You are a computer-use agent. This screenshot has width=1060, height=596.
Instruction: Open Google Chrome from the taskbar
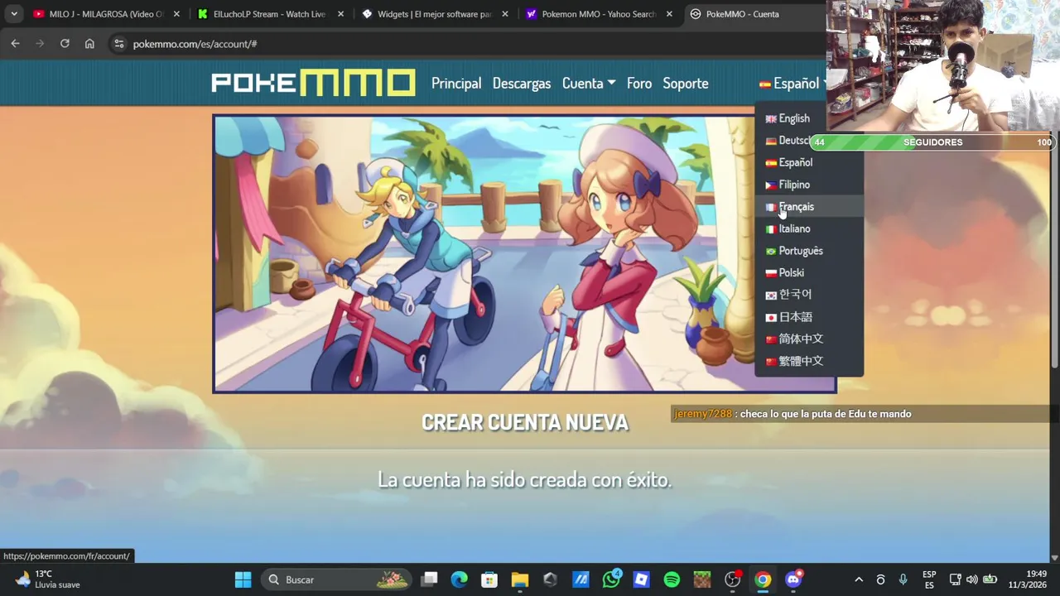[x=763, y=579]
